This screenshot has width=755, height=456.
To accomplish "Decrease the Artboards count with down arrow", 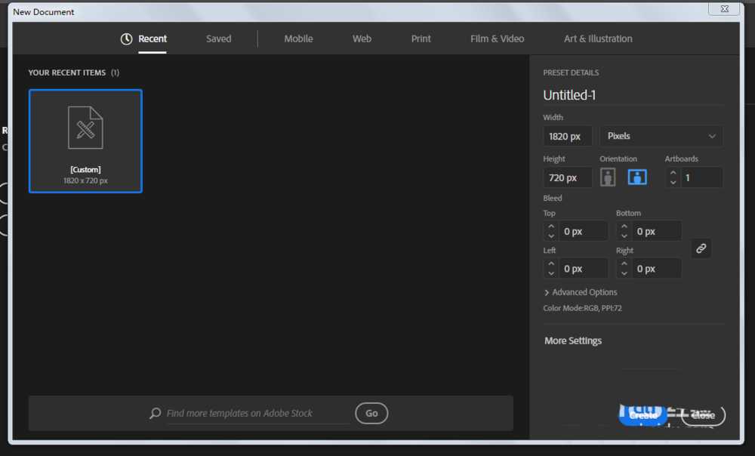I will click(673, 183).
